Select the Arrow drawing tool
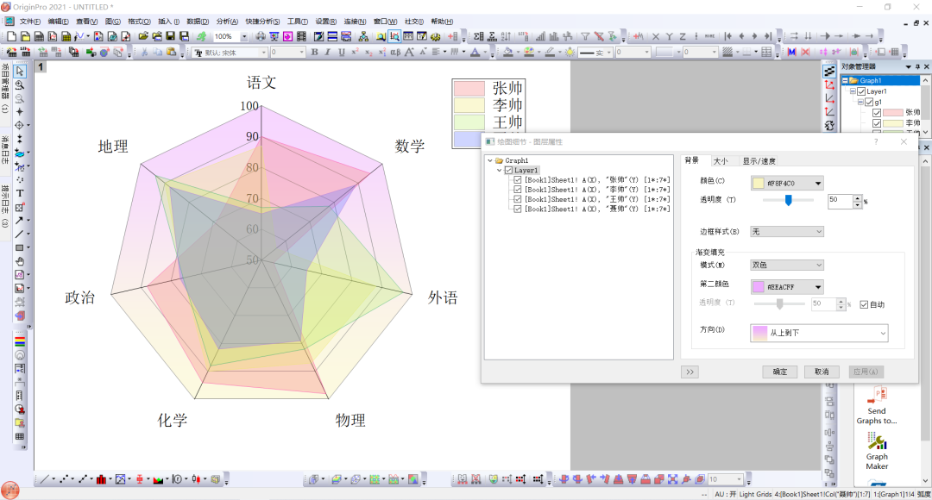Viewport: 932px width, 500px height. [20, 221]
